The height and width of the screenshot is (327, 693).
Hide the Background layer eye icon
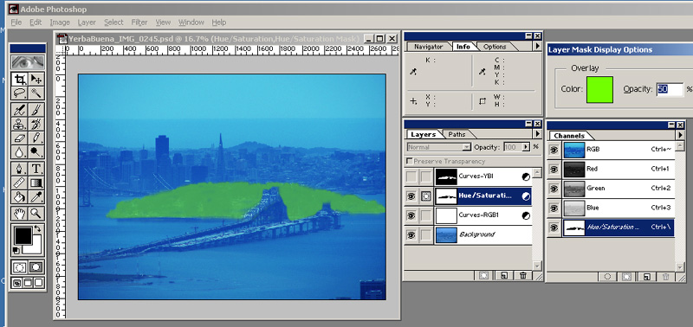click(x=411, y=235)
